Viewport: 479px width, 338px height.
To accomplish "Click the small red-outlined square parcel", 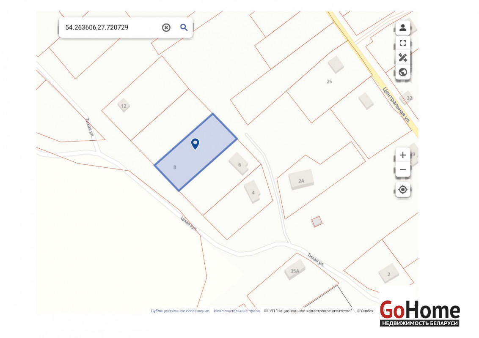I will pos(317,221).
